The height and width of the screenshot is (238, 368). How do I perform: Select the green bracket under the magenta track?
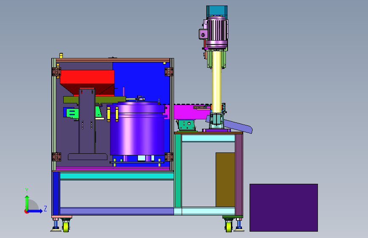click(x=187, y=125)
